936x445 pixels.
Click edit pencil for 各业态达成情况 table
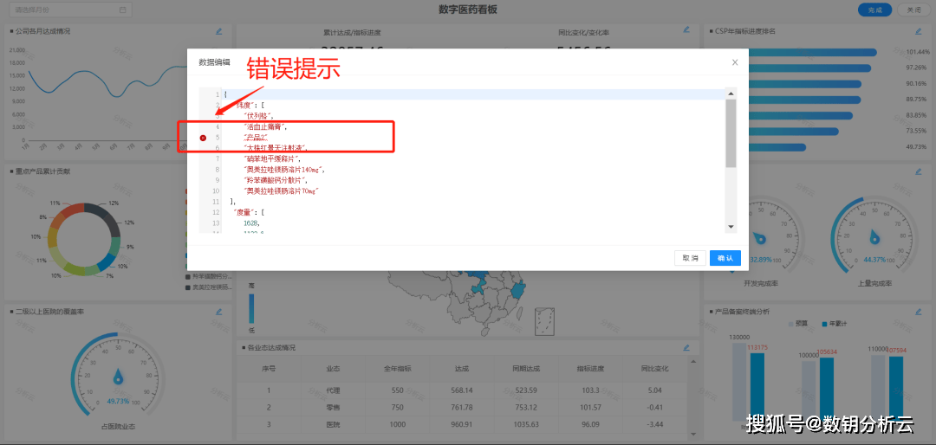coord(686,347)
